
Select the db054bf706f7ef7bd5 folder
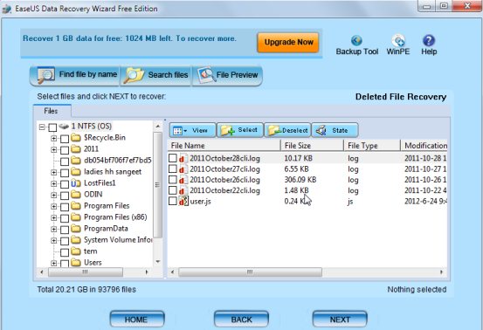[117, 161]
